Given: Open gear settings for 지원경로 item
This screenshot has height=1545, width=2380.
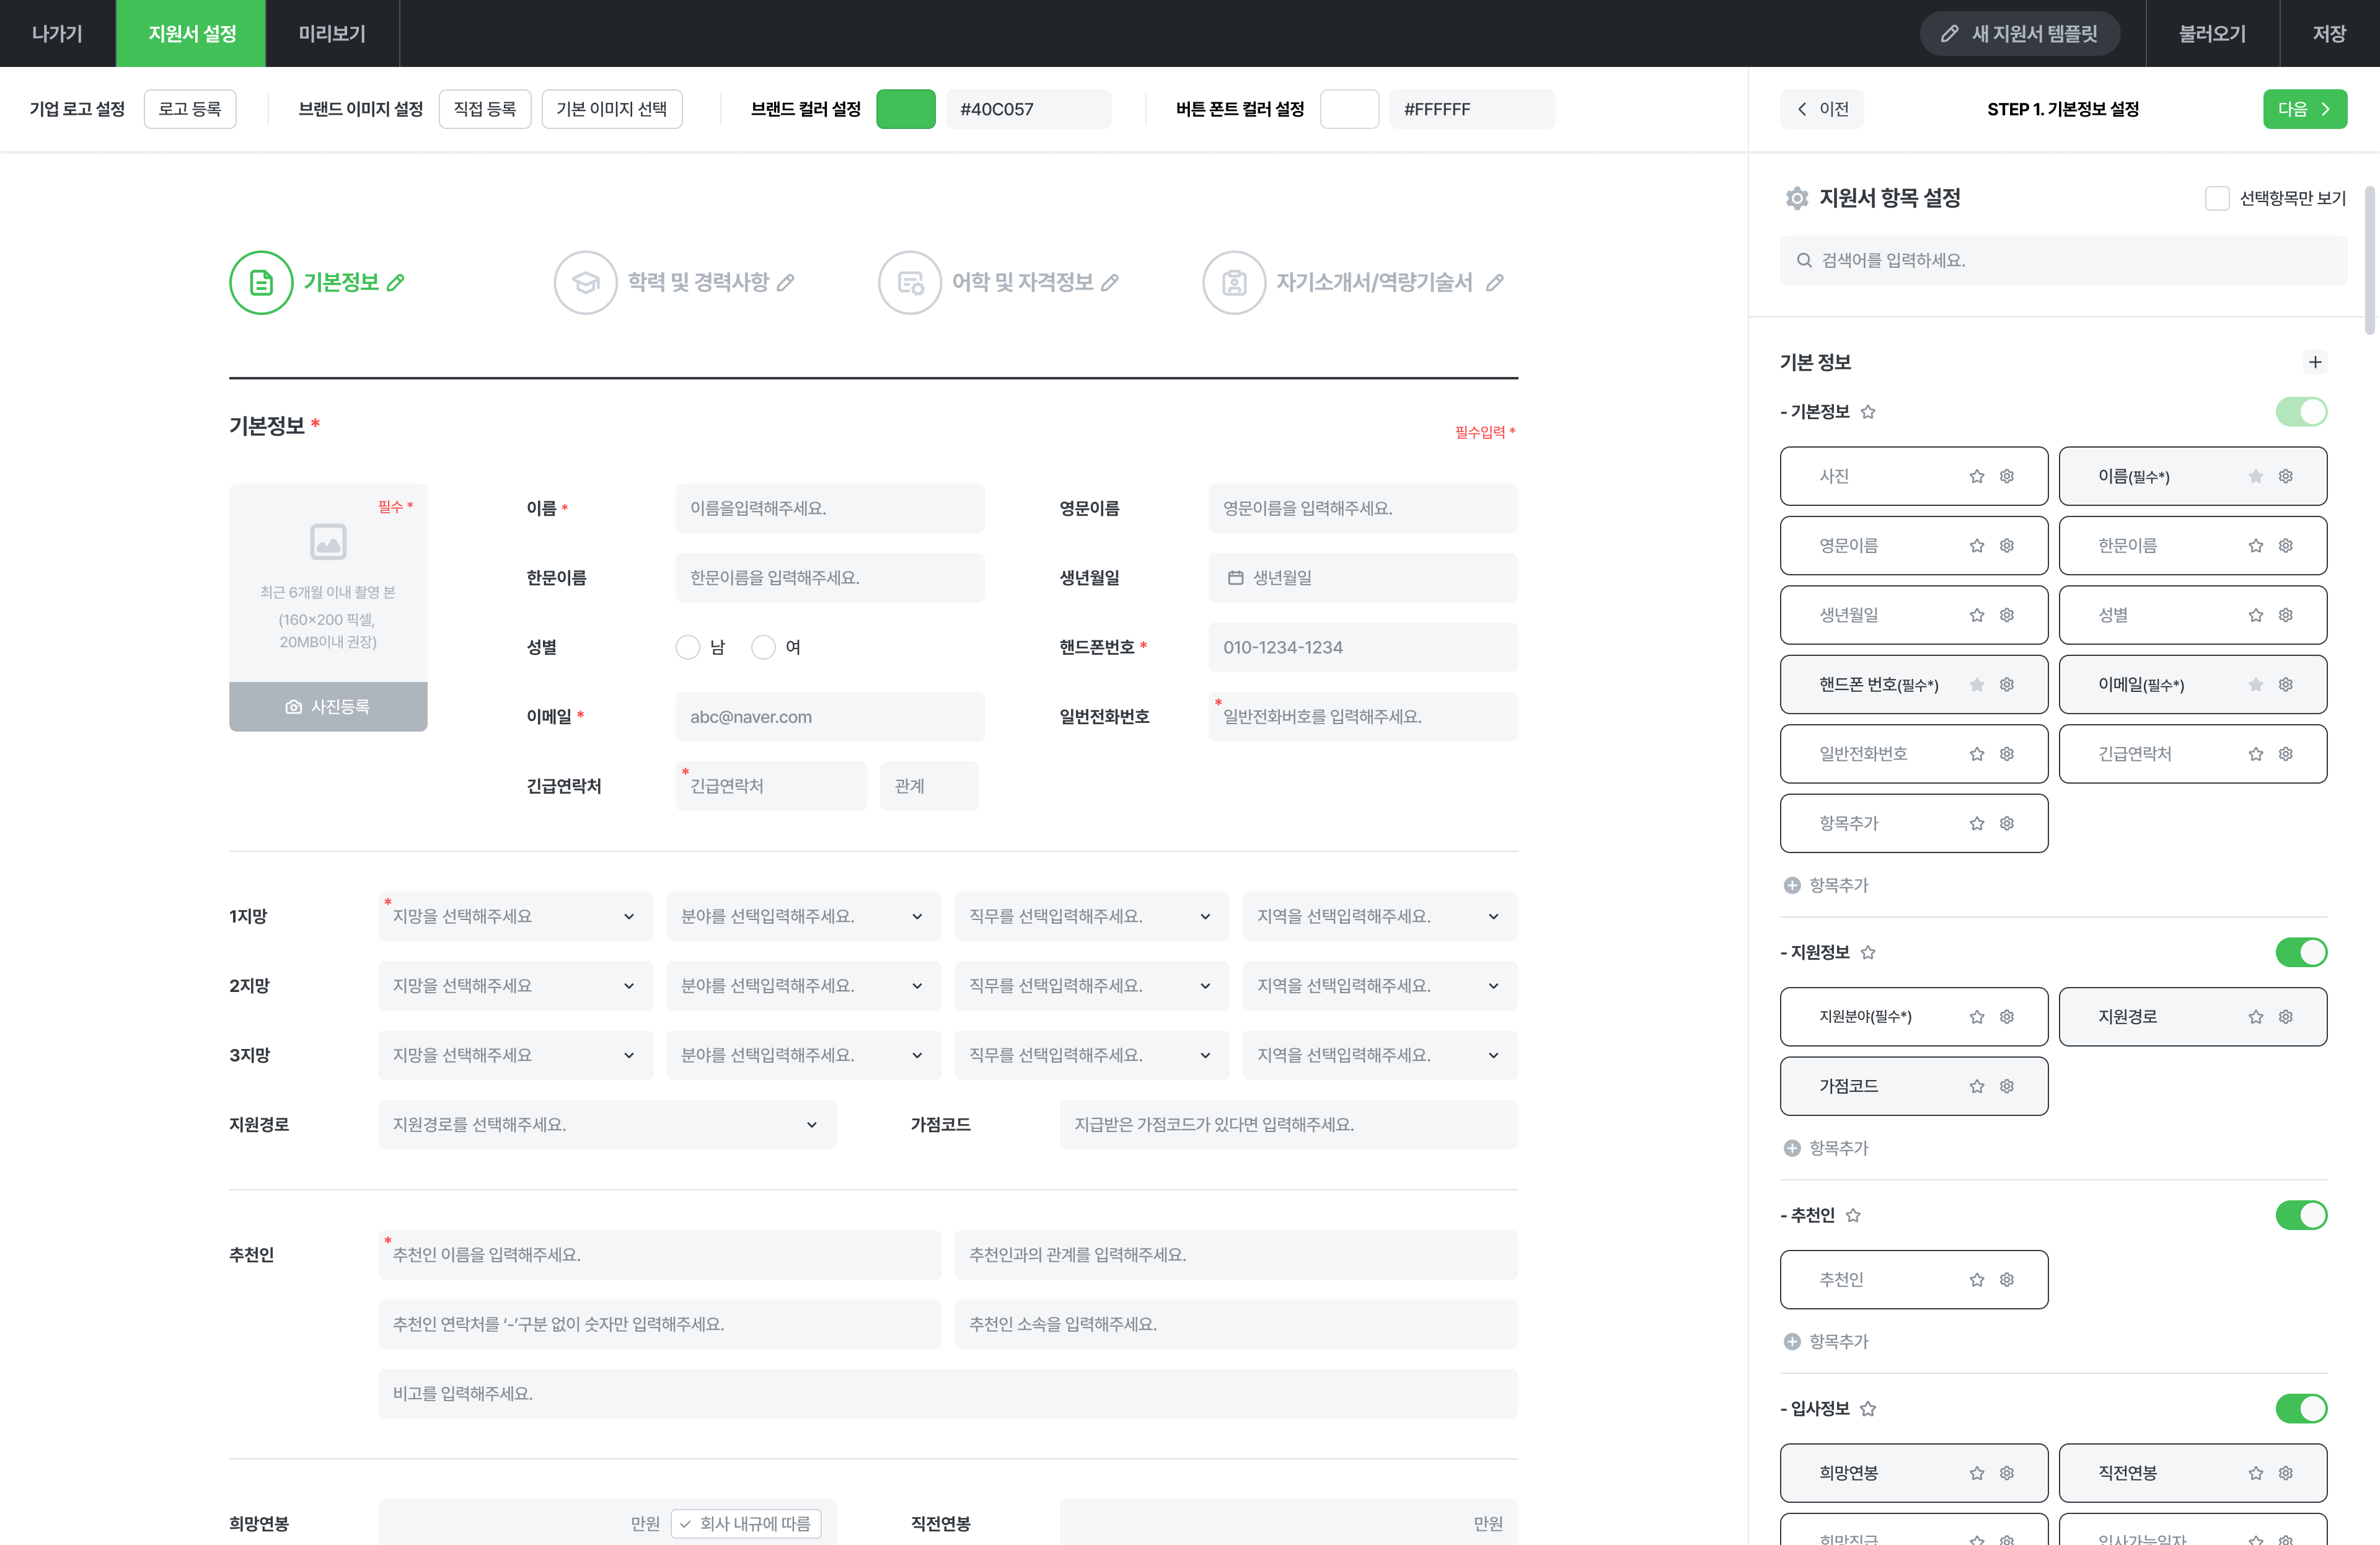Looking at the screenshot, I should pos(2285,1017).
